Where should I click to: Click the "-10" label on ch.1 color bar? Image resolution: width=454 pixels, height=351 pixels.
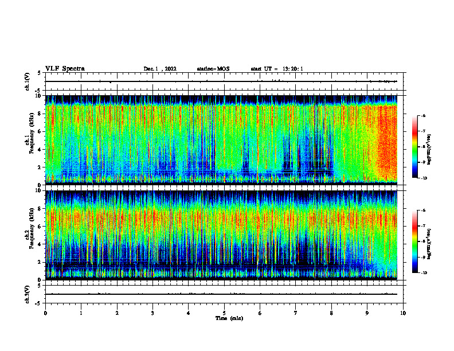[x=424, y=178]
